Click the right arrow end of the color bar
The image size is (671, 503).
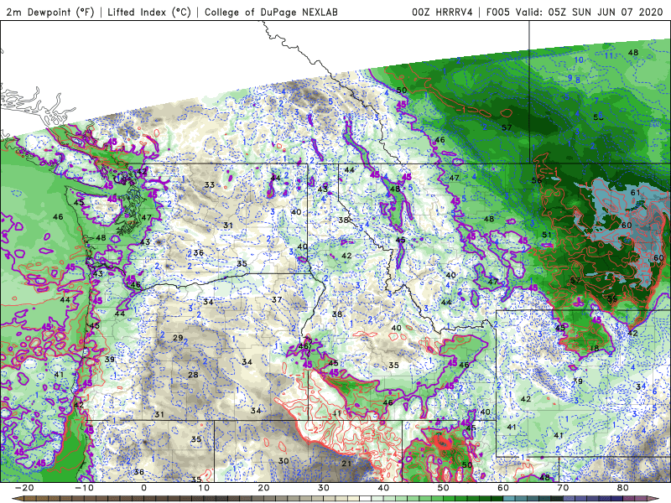(x=655, y=499)
